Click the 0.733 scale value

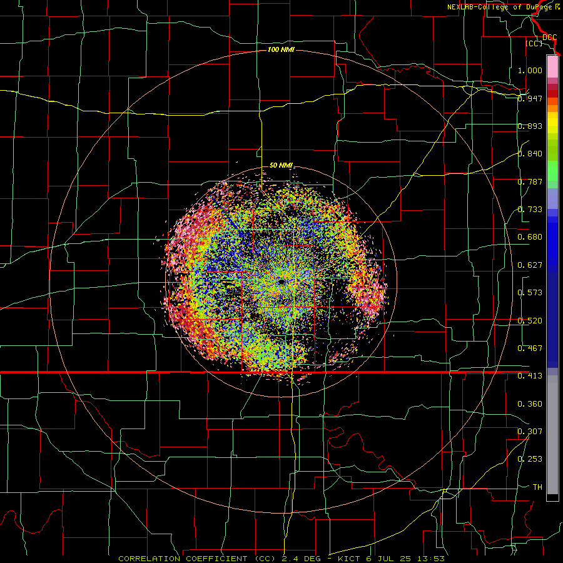pyautogui.click(x=530, y=210)
